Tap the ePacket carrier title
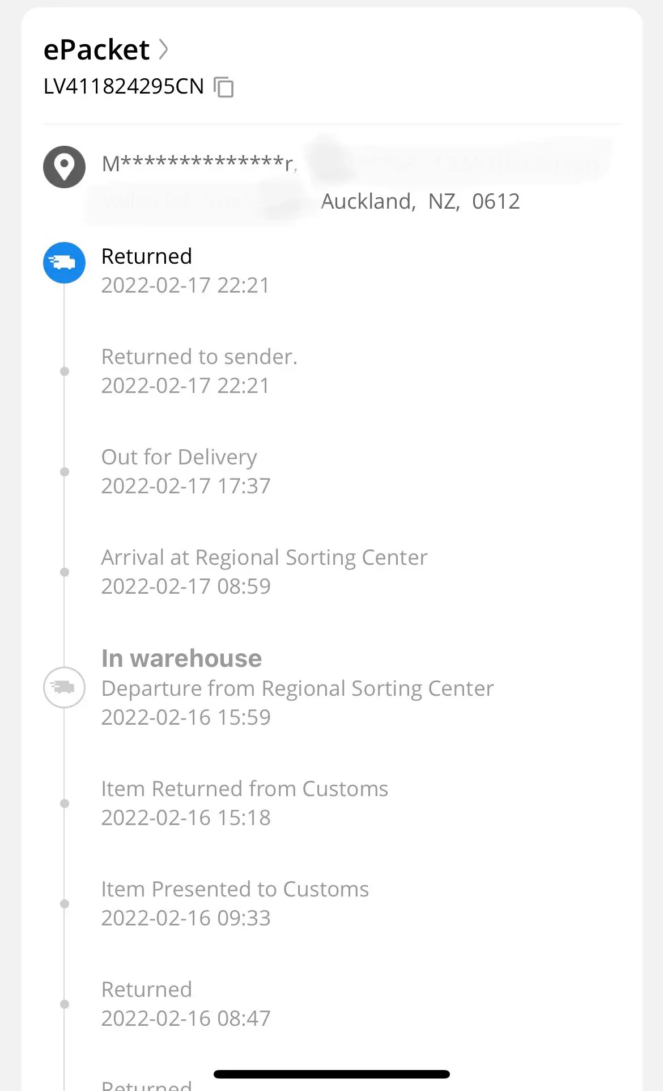 click(97, 50)
